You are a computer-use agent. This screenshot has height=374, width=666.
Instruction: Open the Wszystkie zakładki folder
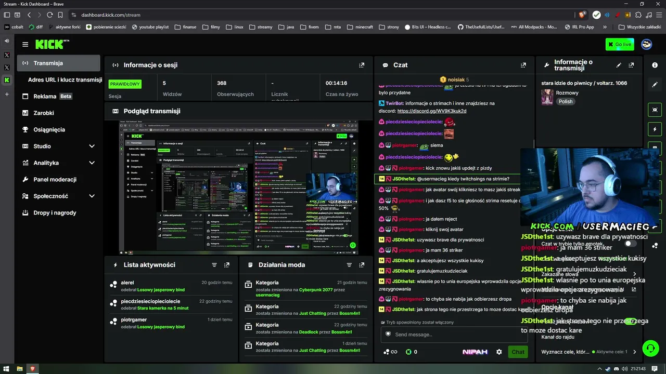point(640,27)
